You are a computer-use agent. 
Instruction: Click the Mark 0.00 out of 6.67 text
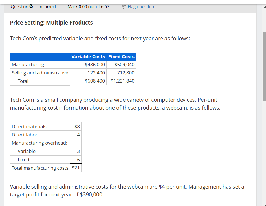point(88,6)
